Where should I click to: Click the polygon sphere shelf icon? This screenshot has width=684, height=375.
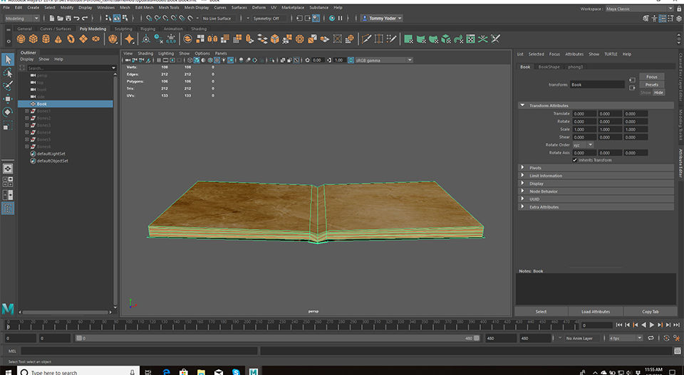[x=21, y=39]
